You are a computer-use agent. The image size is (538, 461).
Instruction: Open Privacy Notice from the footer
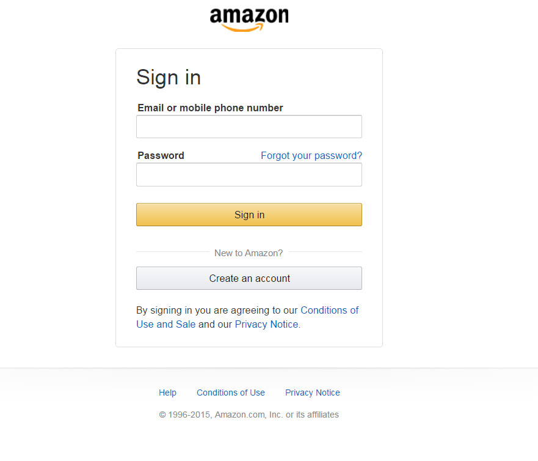pos(312,393)
